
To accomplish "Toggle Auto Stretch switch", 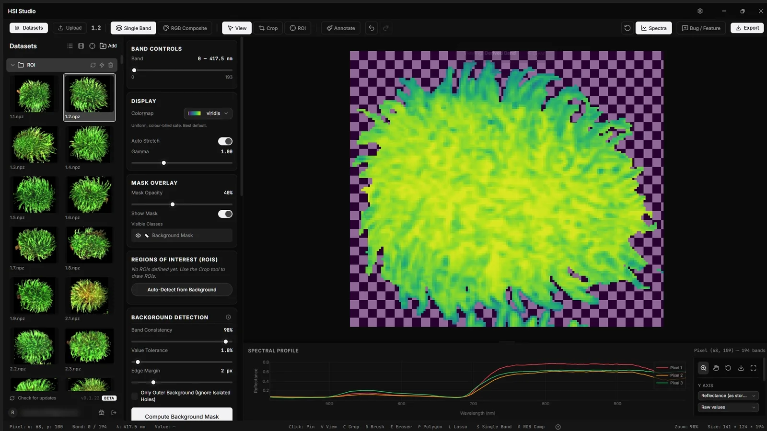I will (x=225, y=141).
